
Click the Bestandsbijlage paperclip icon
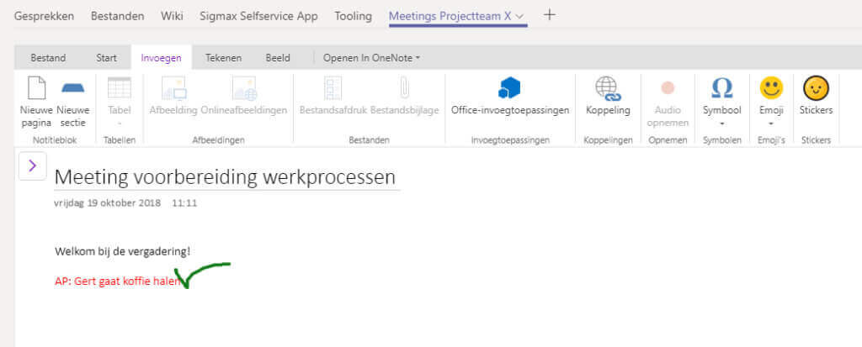click(404, 88)
